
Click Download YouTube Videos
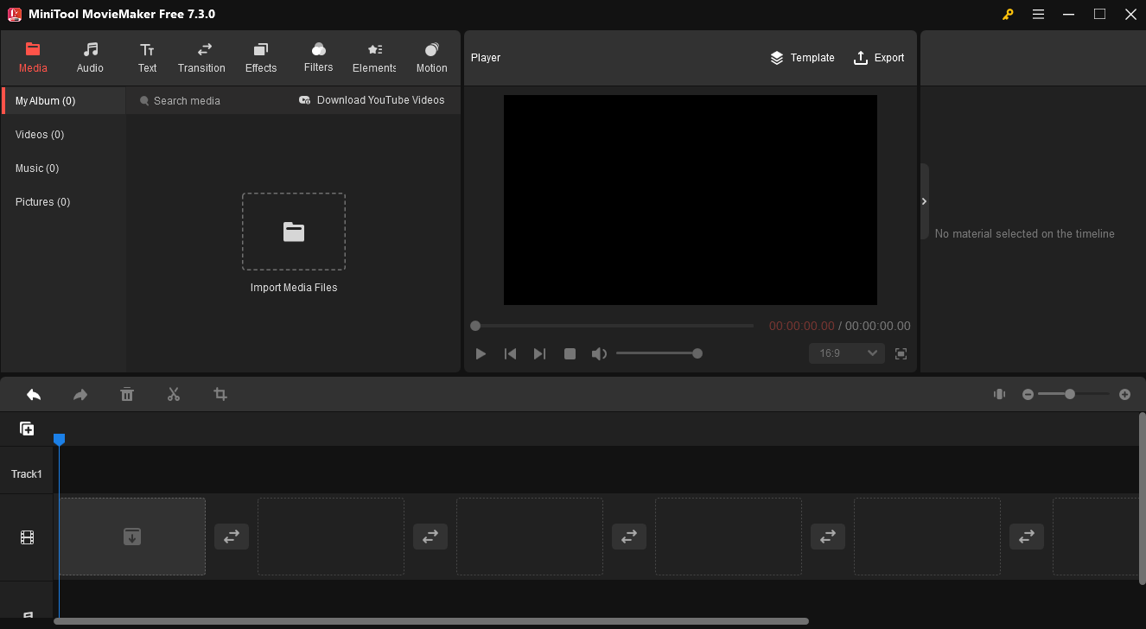372,99
